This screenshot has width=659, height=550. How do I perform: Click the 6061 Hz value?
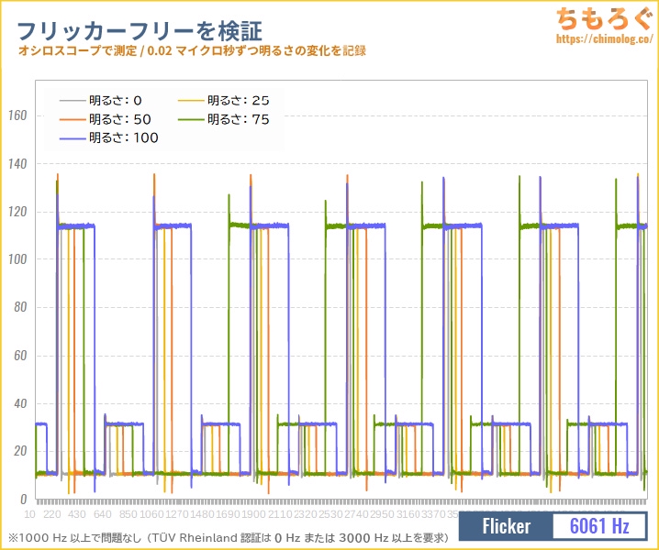599,526
